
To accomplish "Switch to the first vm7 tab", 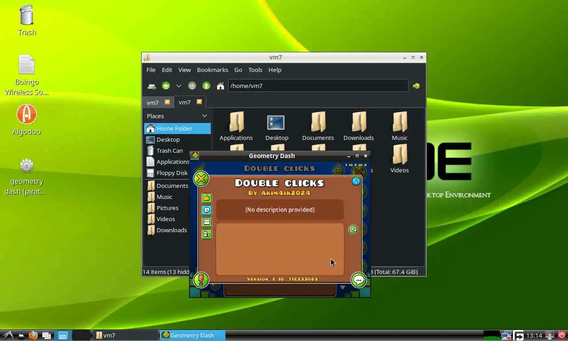I will (153, 102).
